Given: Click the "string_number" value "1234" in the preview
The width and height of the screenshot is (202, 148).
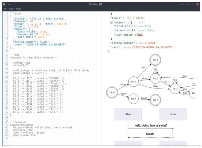Looking at the screenshot, I should pos(152,43).
